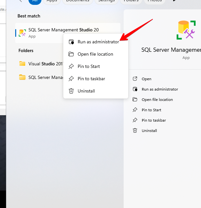Click folder icon beside details pane Open file location
The width and height of the screenshot is (201, 208).
coord(135,99)
